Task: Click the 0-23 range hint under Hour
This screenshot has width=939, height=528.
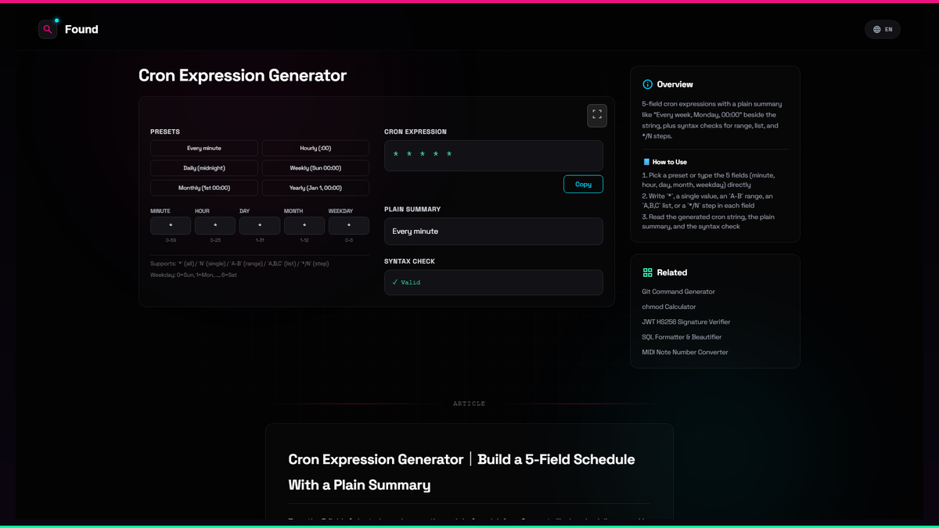Action: (x=215, y=240)
